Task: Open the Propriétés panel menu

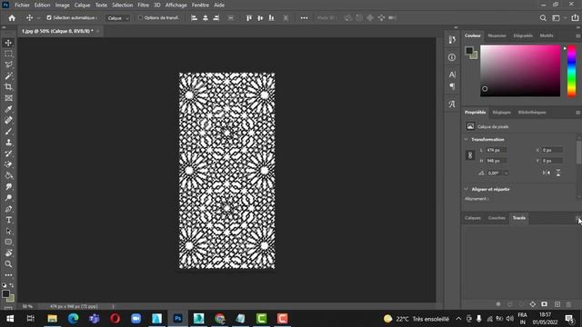Action: (578, 113)
